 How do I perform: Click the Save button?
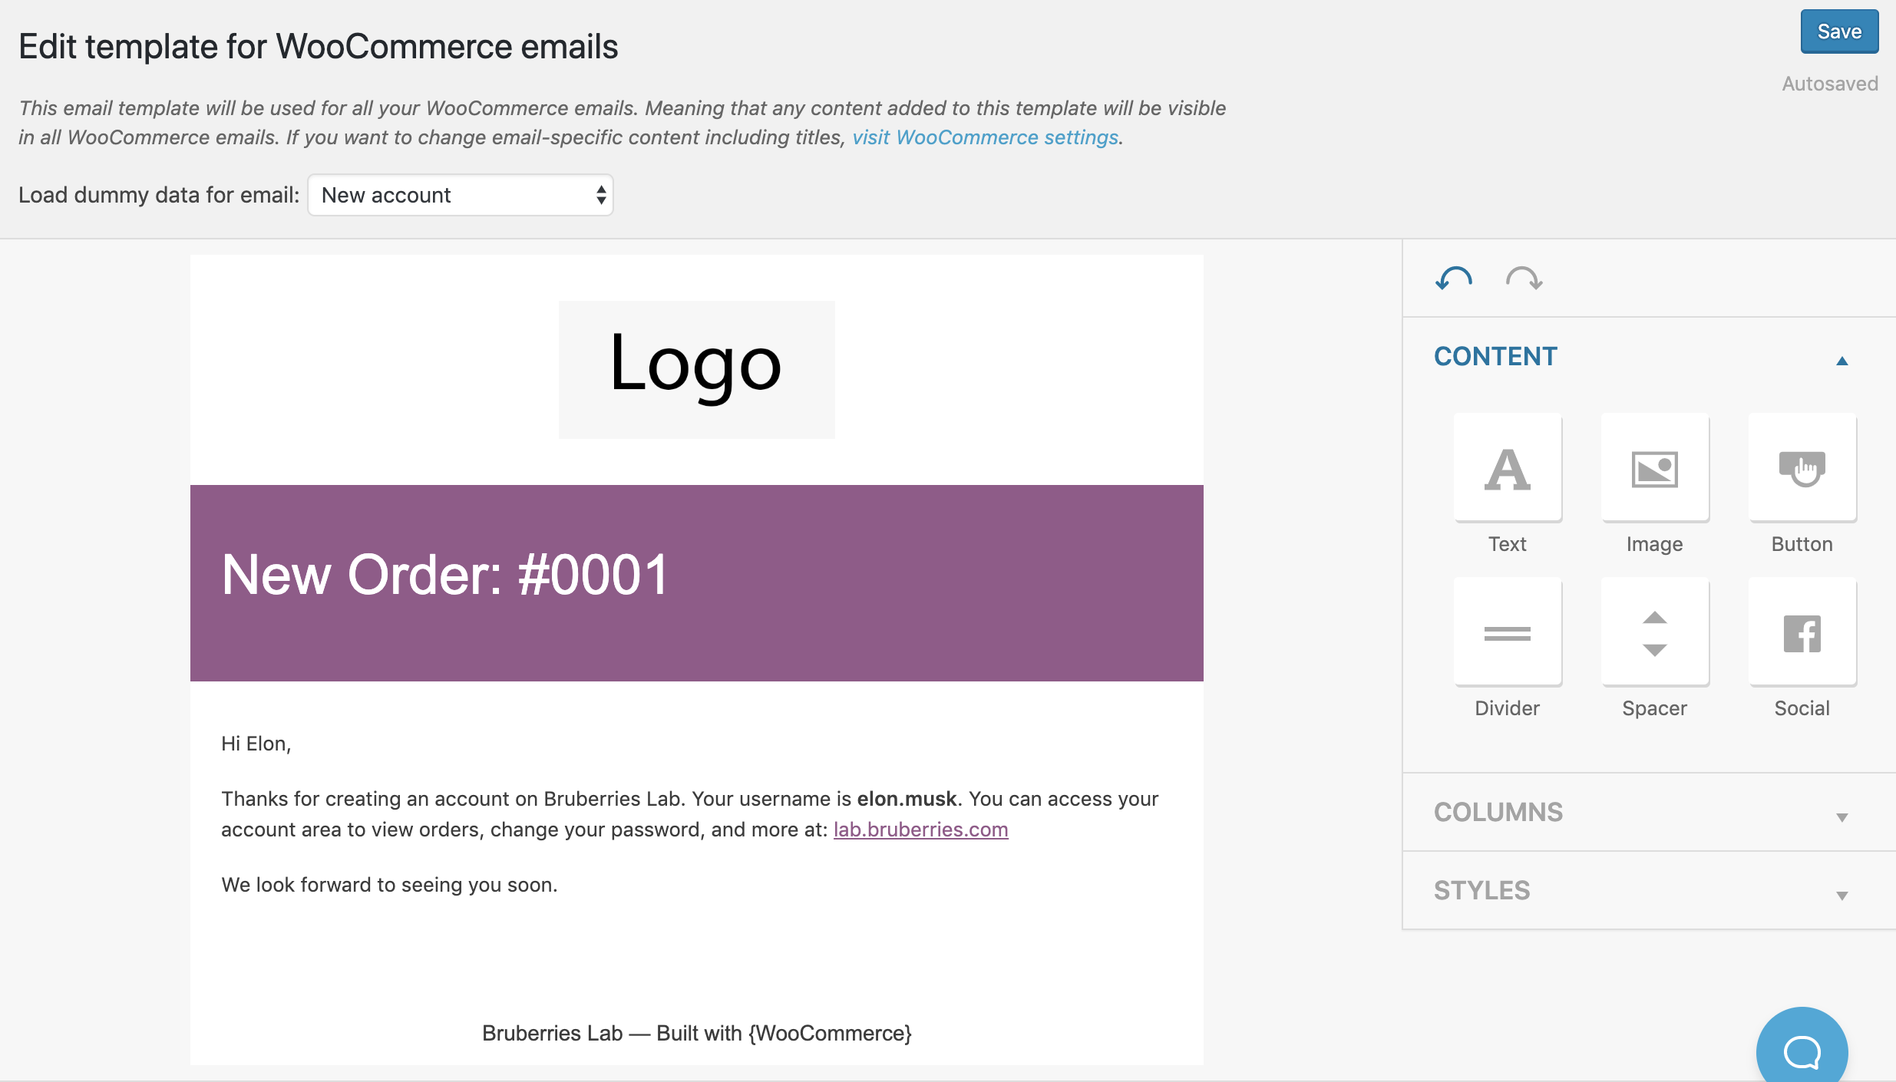(x=1838, y=31)
